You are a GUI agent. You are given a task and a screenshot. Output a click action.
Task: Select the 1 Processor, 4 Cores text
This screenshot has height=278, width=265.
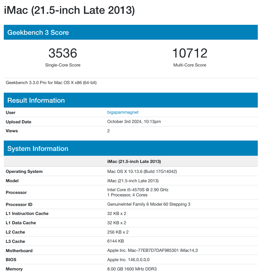point(127,195)
